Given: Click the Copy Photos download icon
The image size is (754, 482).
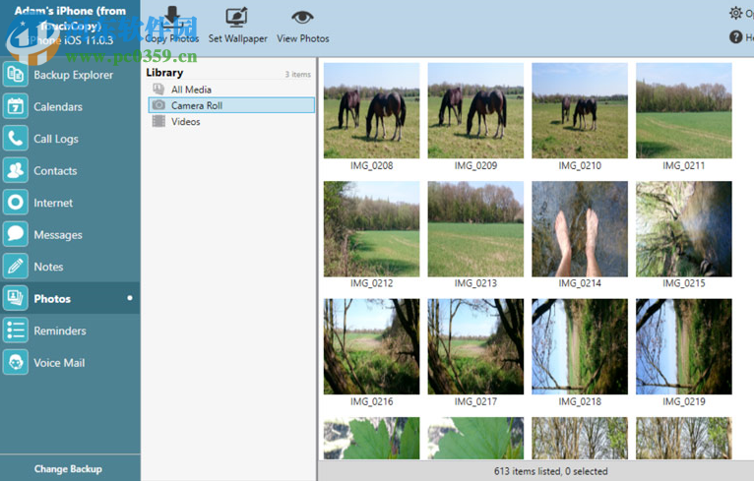Looking at the screenshot, I should point(172,18).
